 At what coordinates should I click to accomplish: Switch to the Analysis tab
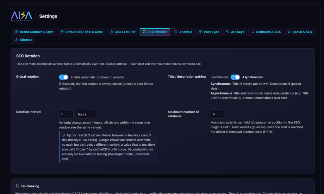tap(183, 32)
